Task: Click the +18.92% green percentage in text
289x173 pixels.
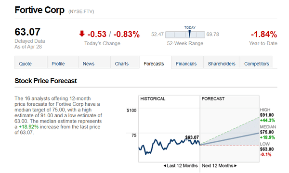Action: coord(28,127)
